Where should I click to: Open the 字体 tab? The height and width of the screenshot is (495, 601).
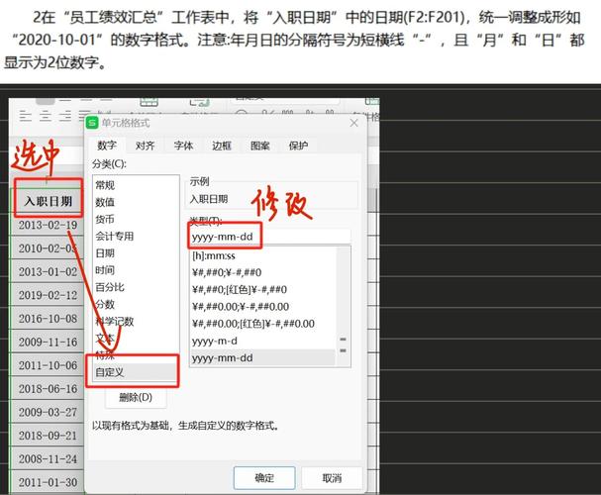tap(183, 146)
